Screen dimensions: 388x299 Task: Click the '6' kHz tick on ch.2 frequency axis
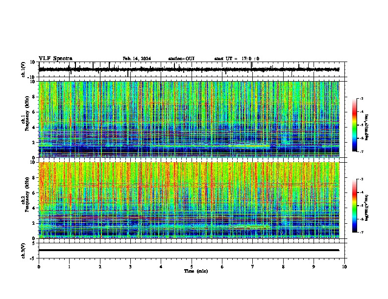[x=34, y=193]
